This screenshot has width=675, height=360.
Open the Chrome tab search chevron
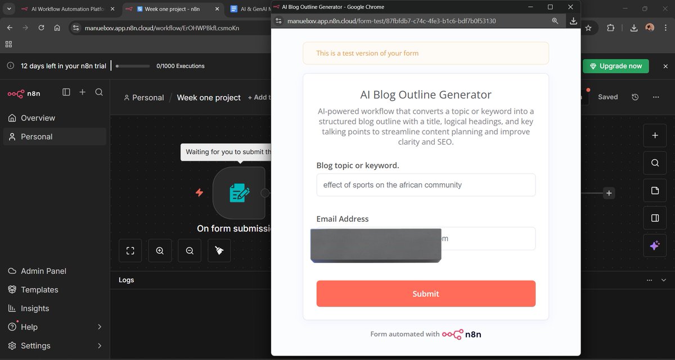tap(9, 9)
